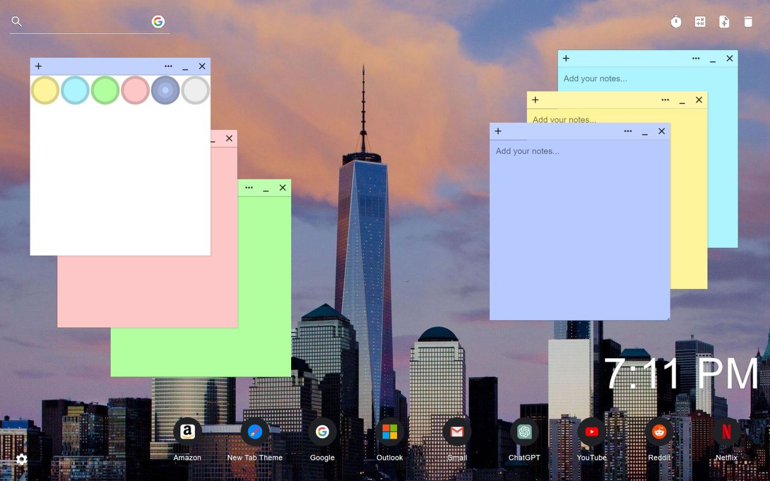Close the cyan note

pos(730,58)
